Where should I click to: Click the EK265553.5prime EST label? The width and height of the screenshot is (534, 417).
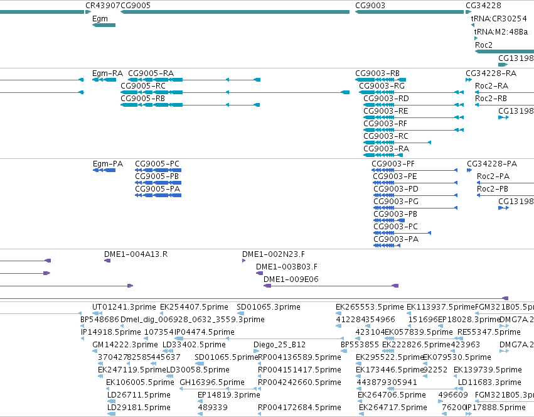click(x=370, y=307)
